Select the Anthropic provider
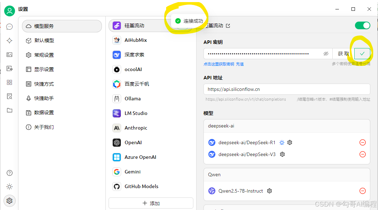 pyautogui.click(x=151, y=128)
